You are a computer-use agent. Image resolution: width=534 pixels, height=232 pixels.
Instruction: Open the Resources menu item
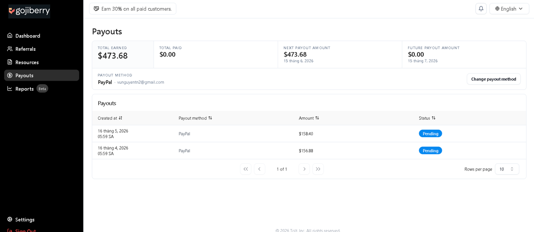41,62
